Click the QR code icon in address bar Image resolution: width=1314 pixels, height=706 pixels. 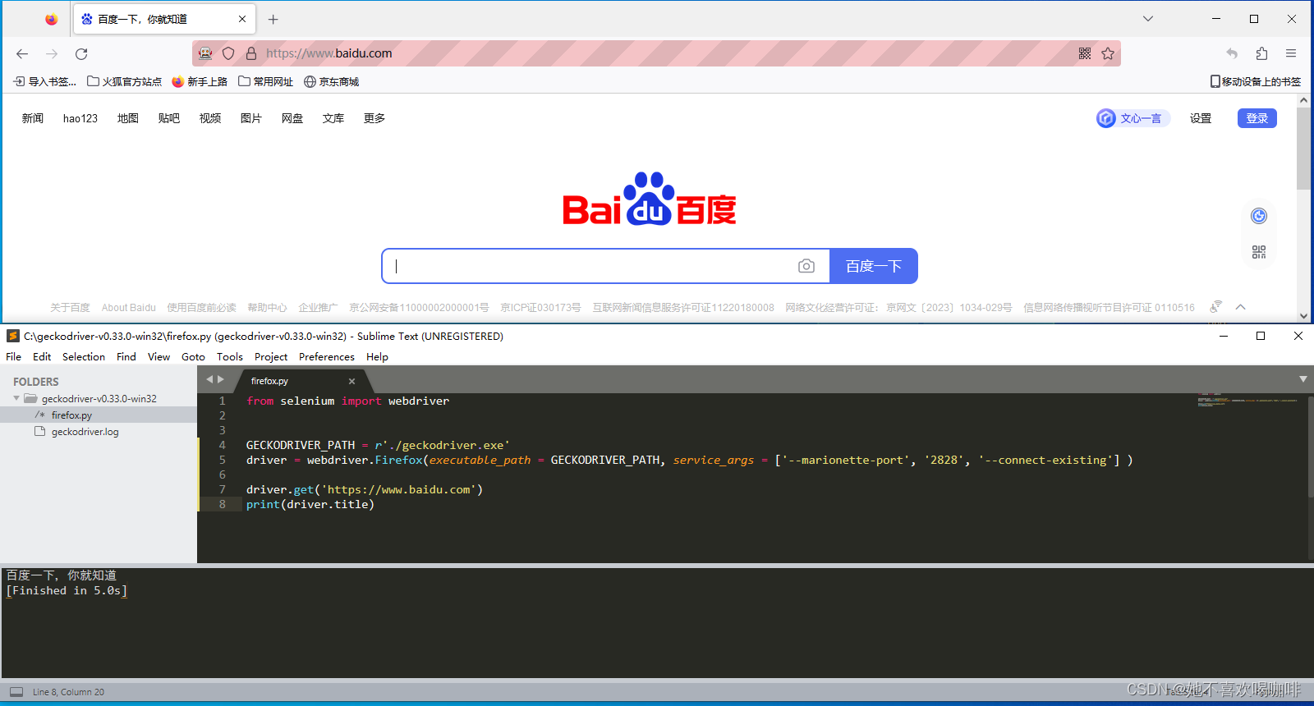click(1085, 53)
